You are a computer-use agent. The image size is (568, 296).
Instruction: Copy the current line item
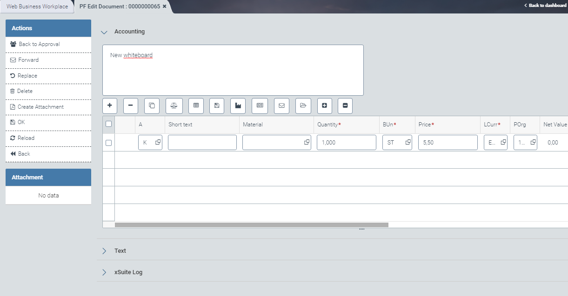pos(151,105)
